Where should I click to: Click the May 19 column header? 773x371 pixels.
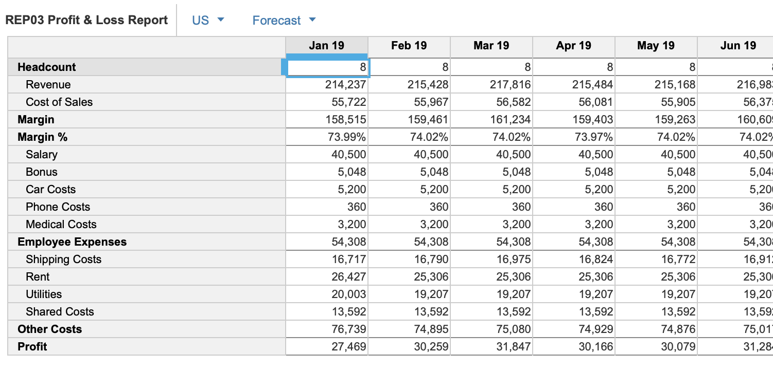tap(656, 46)
